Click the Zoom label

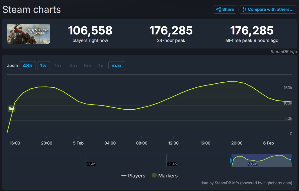[12, 66]
